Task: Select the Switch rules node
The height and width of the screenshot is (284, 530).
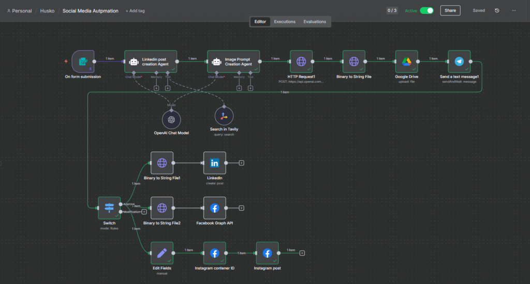Action: pyautogui.click(x=109, y=208)
